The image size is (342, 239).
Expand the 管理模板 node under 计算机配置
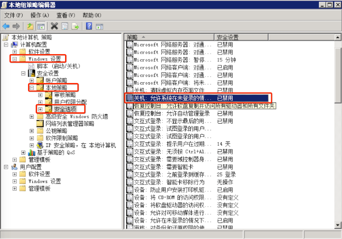point(23,159)
